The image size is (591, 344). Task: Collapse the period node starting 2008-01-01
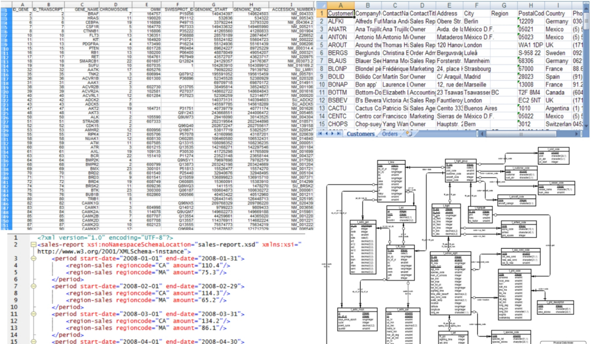(32, 259)
